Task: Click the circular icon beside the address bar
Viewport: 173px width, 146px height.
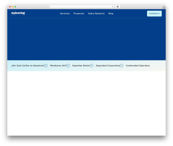Action: point(118,7)
